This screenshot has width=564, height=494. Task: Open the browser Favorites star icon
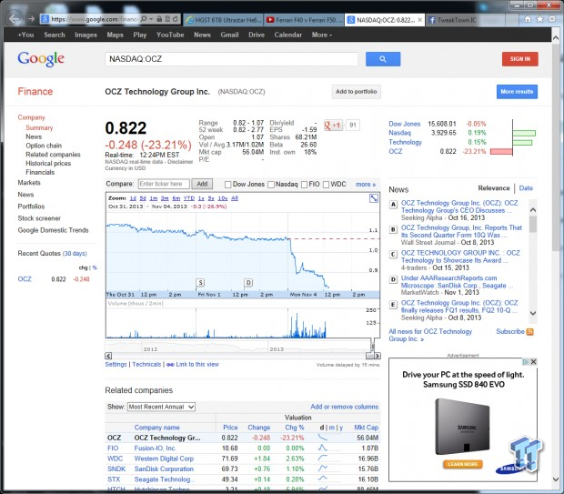[540, 19]
